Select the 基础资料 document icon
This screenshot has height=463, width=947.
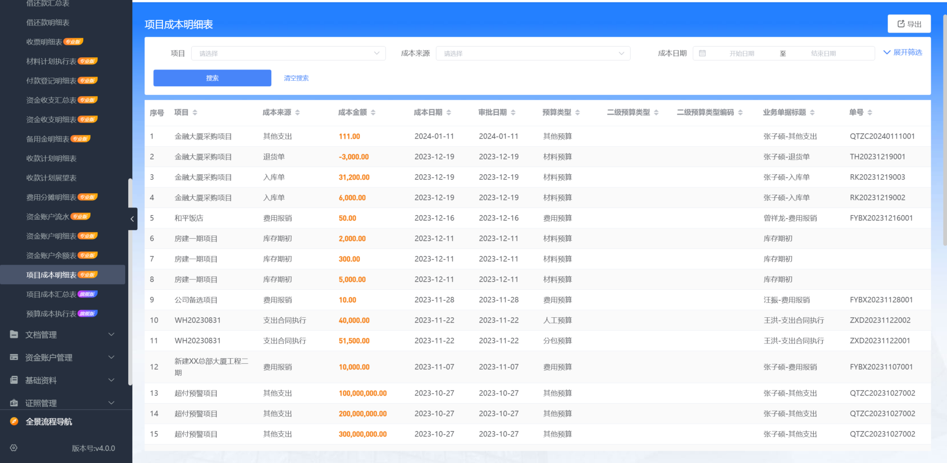click(x=13, y=380)
